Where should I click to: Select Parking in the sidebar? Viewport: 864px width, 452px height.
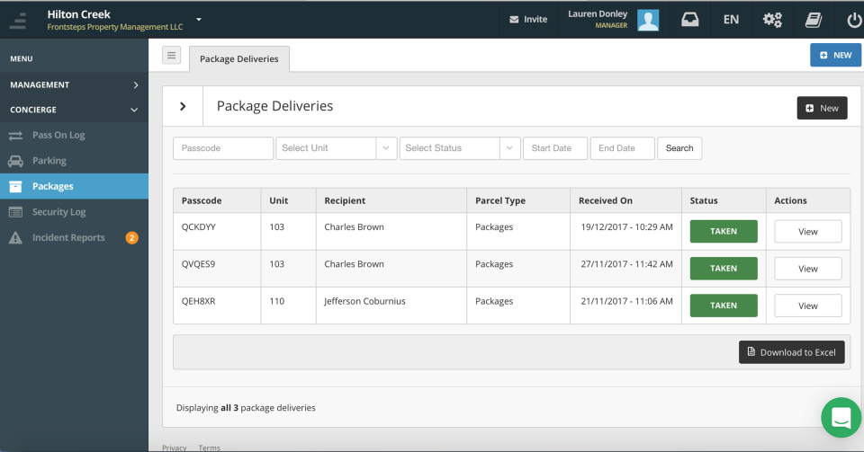[x=49, y=161]
